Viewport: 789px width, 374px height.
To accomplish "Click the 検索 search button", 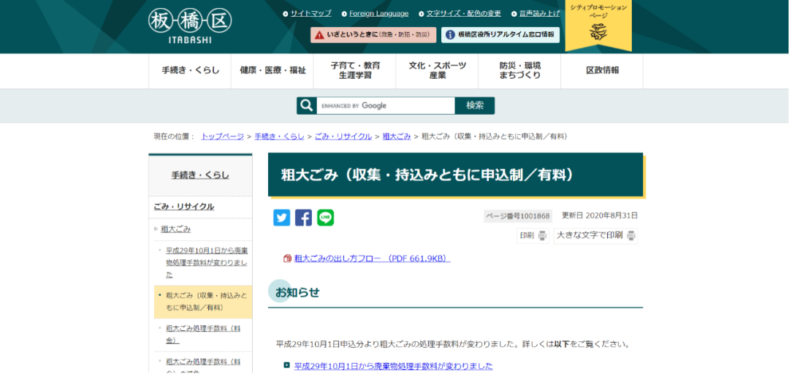I will pyautogui.click(x=475, y=106).
